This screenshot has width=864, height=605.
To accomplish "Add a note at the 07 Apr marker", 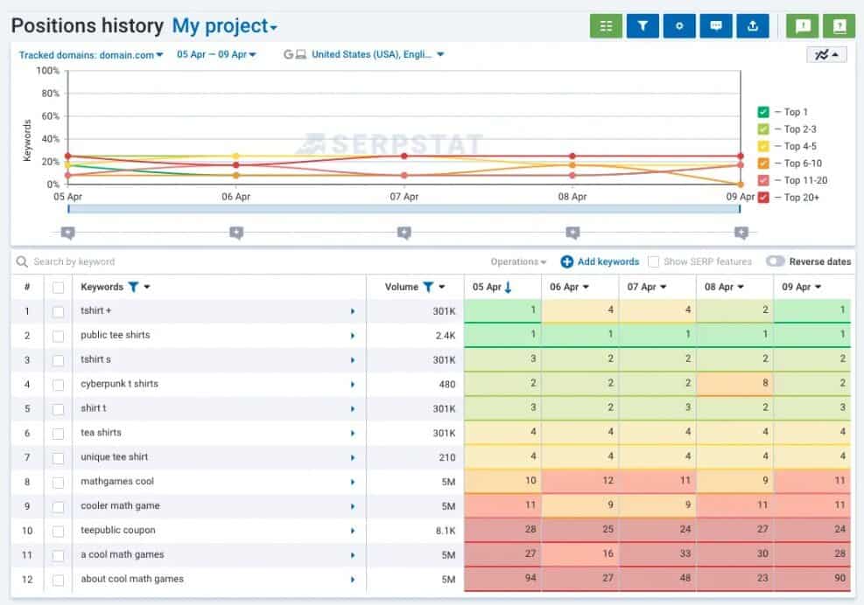I will (404, 233).
